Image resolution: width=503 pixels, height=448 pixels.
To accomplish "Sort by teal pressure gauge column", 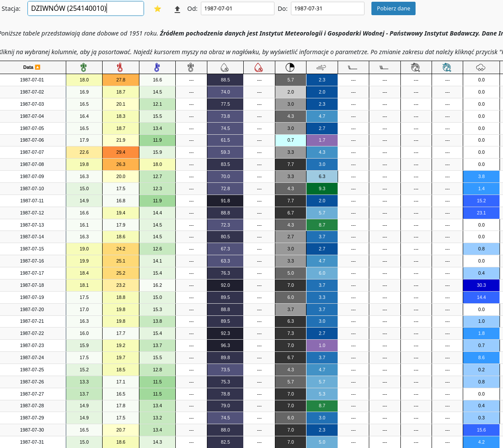I will click(x=447, y=68).
